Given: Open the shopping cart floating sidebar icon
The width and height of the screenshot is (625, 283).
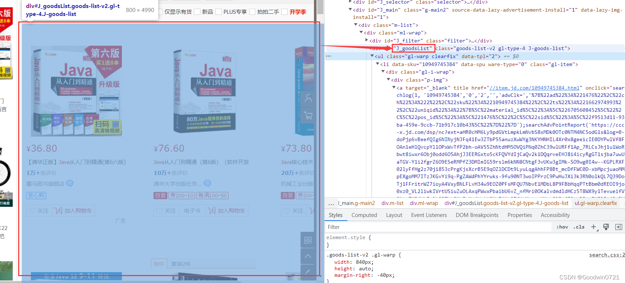Looking at the screenshot, I should 308,115.
